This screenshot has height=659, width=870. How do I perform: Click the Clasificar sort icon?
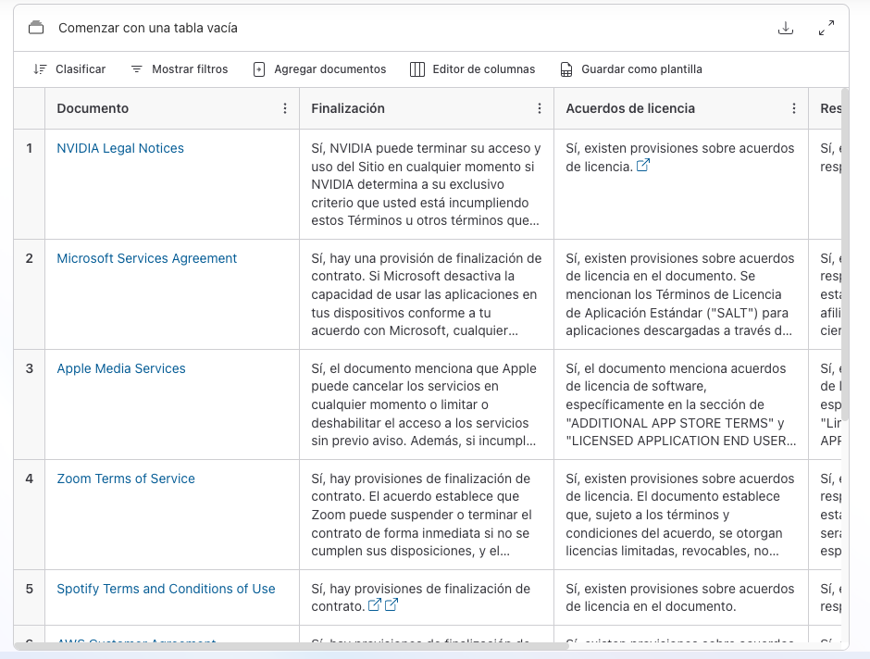pyautogui.click(x=40, y=69)
